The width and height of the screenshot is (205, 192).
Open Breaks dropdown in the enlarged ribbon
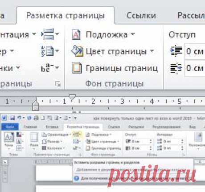pos(50,34)
